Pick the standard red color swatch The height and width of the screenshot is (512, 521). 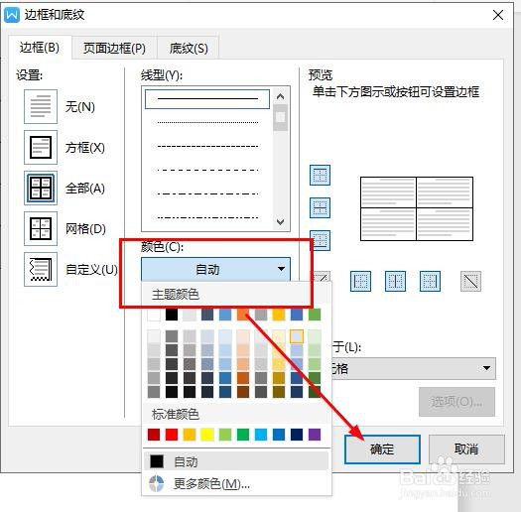tap(172, 435)
